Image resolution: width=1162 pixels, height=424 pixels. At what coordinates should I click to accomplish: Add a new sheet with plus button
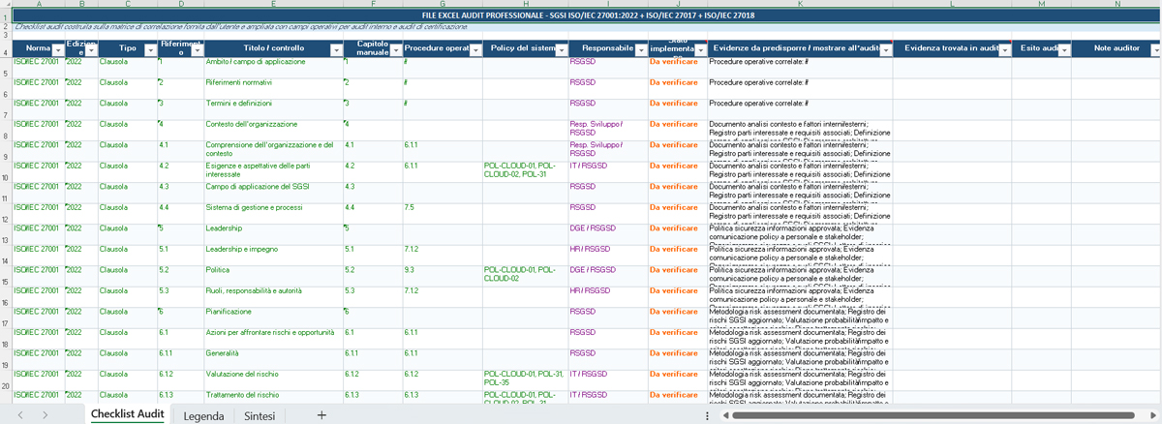(321, 415)
